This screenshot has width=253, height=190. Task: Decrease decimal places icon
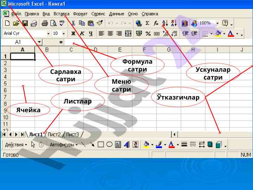[x=174, y=34]
